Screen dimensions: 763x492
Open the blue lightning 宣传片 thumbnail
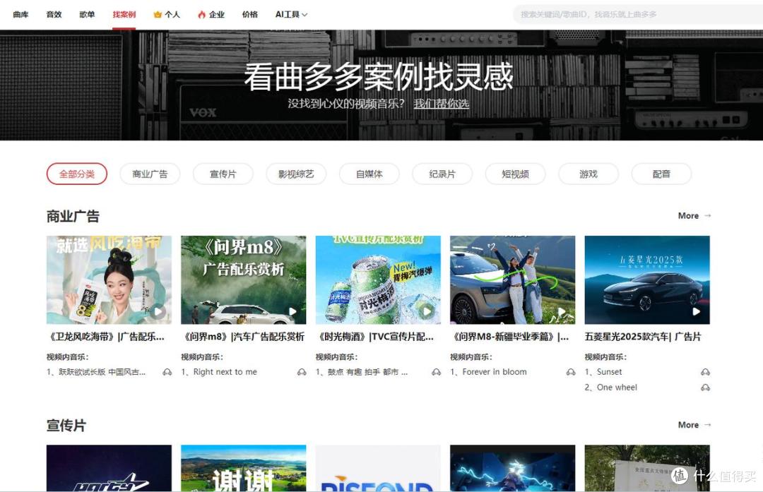click(512, 468)
